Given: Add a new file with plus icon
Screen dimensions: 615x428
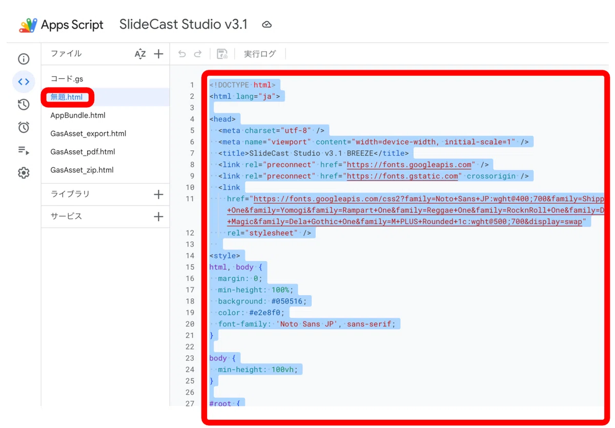Looking at the screenshot, I should 159,54.
